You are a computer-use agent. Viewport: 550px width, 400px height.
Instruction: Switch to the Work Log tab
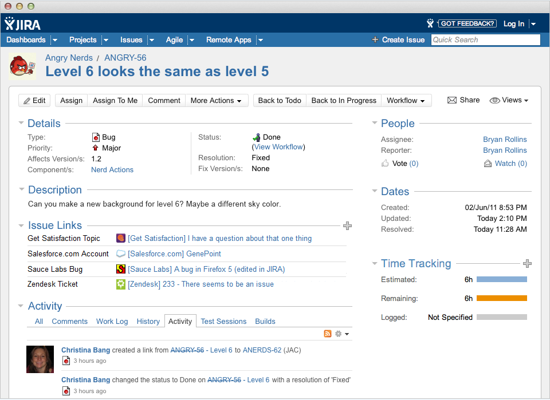coord(112,322)
